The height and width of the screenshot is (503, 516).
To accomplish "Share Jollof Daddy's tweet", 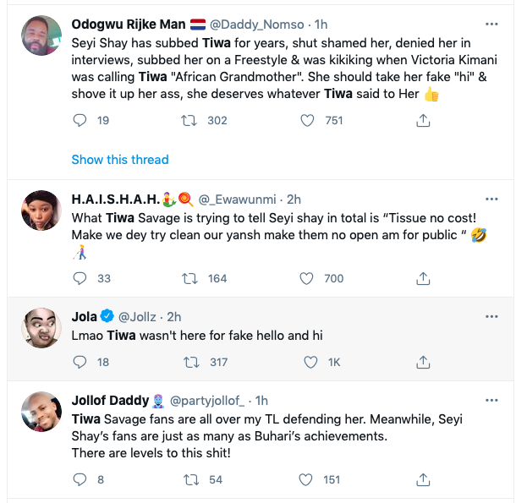I will (422, 479).
